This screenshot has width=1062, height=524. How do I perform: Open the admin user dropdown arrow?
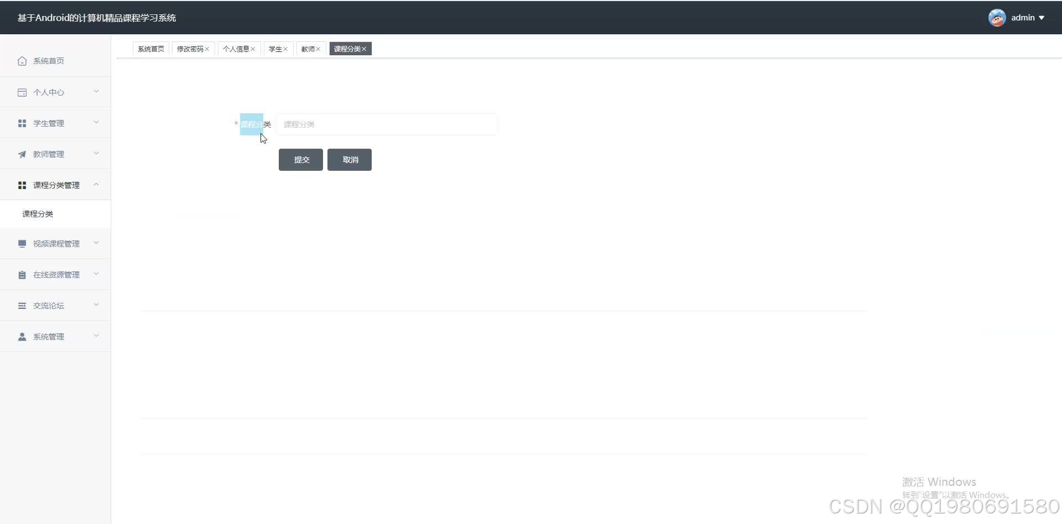(x=1042, y=18)
